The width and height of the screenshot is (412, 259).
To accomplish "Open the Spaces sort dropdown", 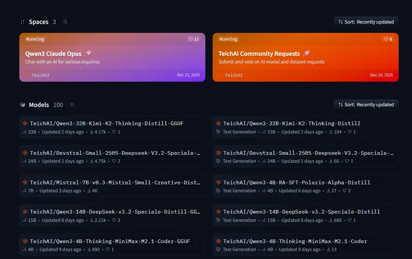I will [366, 22].
